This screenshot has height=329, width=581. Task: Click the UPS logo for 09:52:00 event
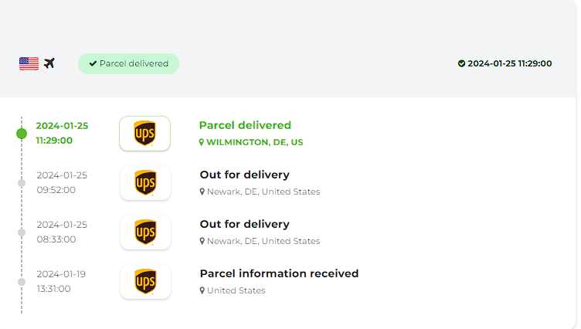(145, 183)
